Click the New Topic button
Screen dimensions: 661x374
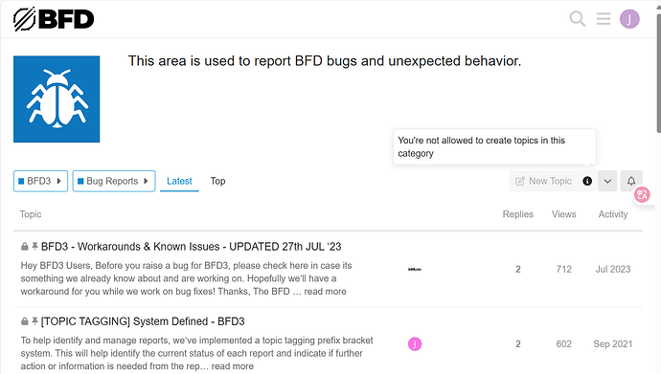coord(544,181)
